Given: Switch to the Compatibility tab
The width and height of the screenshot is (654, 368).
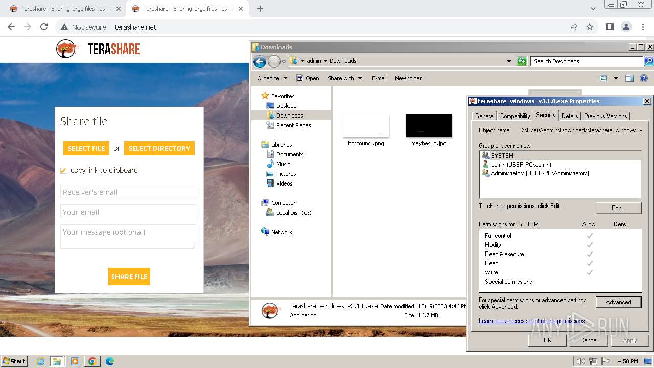Looking at the screenshot, I should pos(515,116).
